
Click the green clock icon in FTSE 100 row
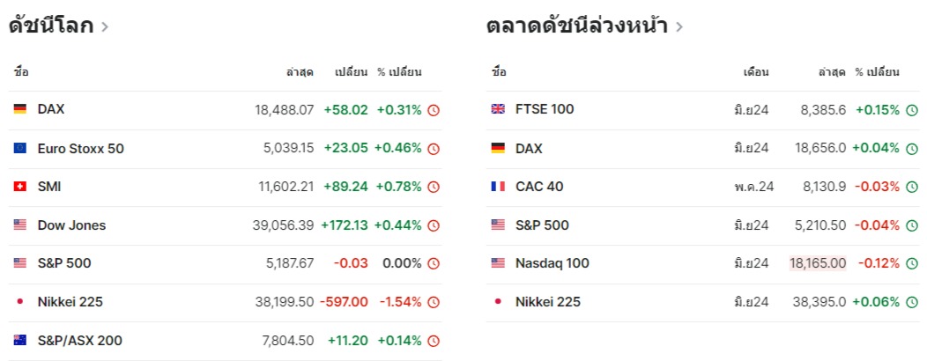point(912,110)
